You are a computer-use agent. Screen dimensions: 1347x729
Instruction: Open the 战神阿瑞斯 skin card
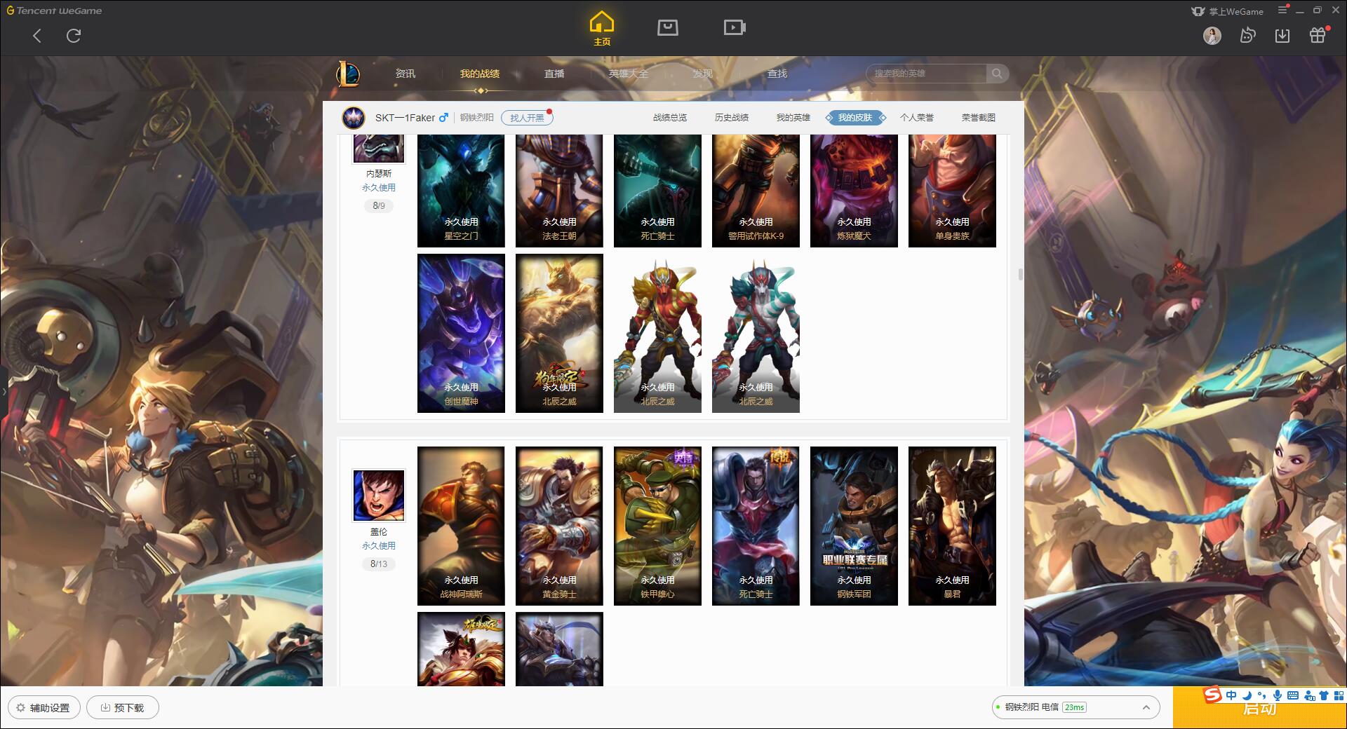[x=461, y=526]
